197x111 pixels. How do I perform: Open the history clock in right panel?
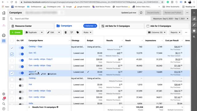click(194, 31)
